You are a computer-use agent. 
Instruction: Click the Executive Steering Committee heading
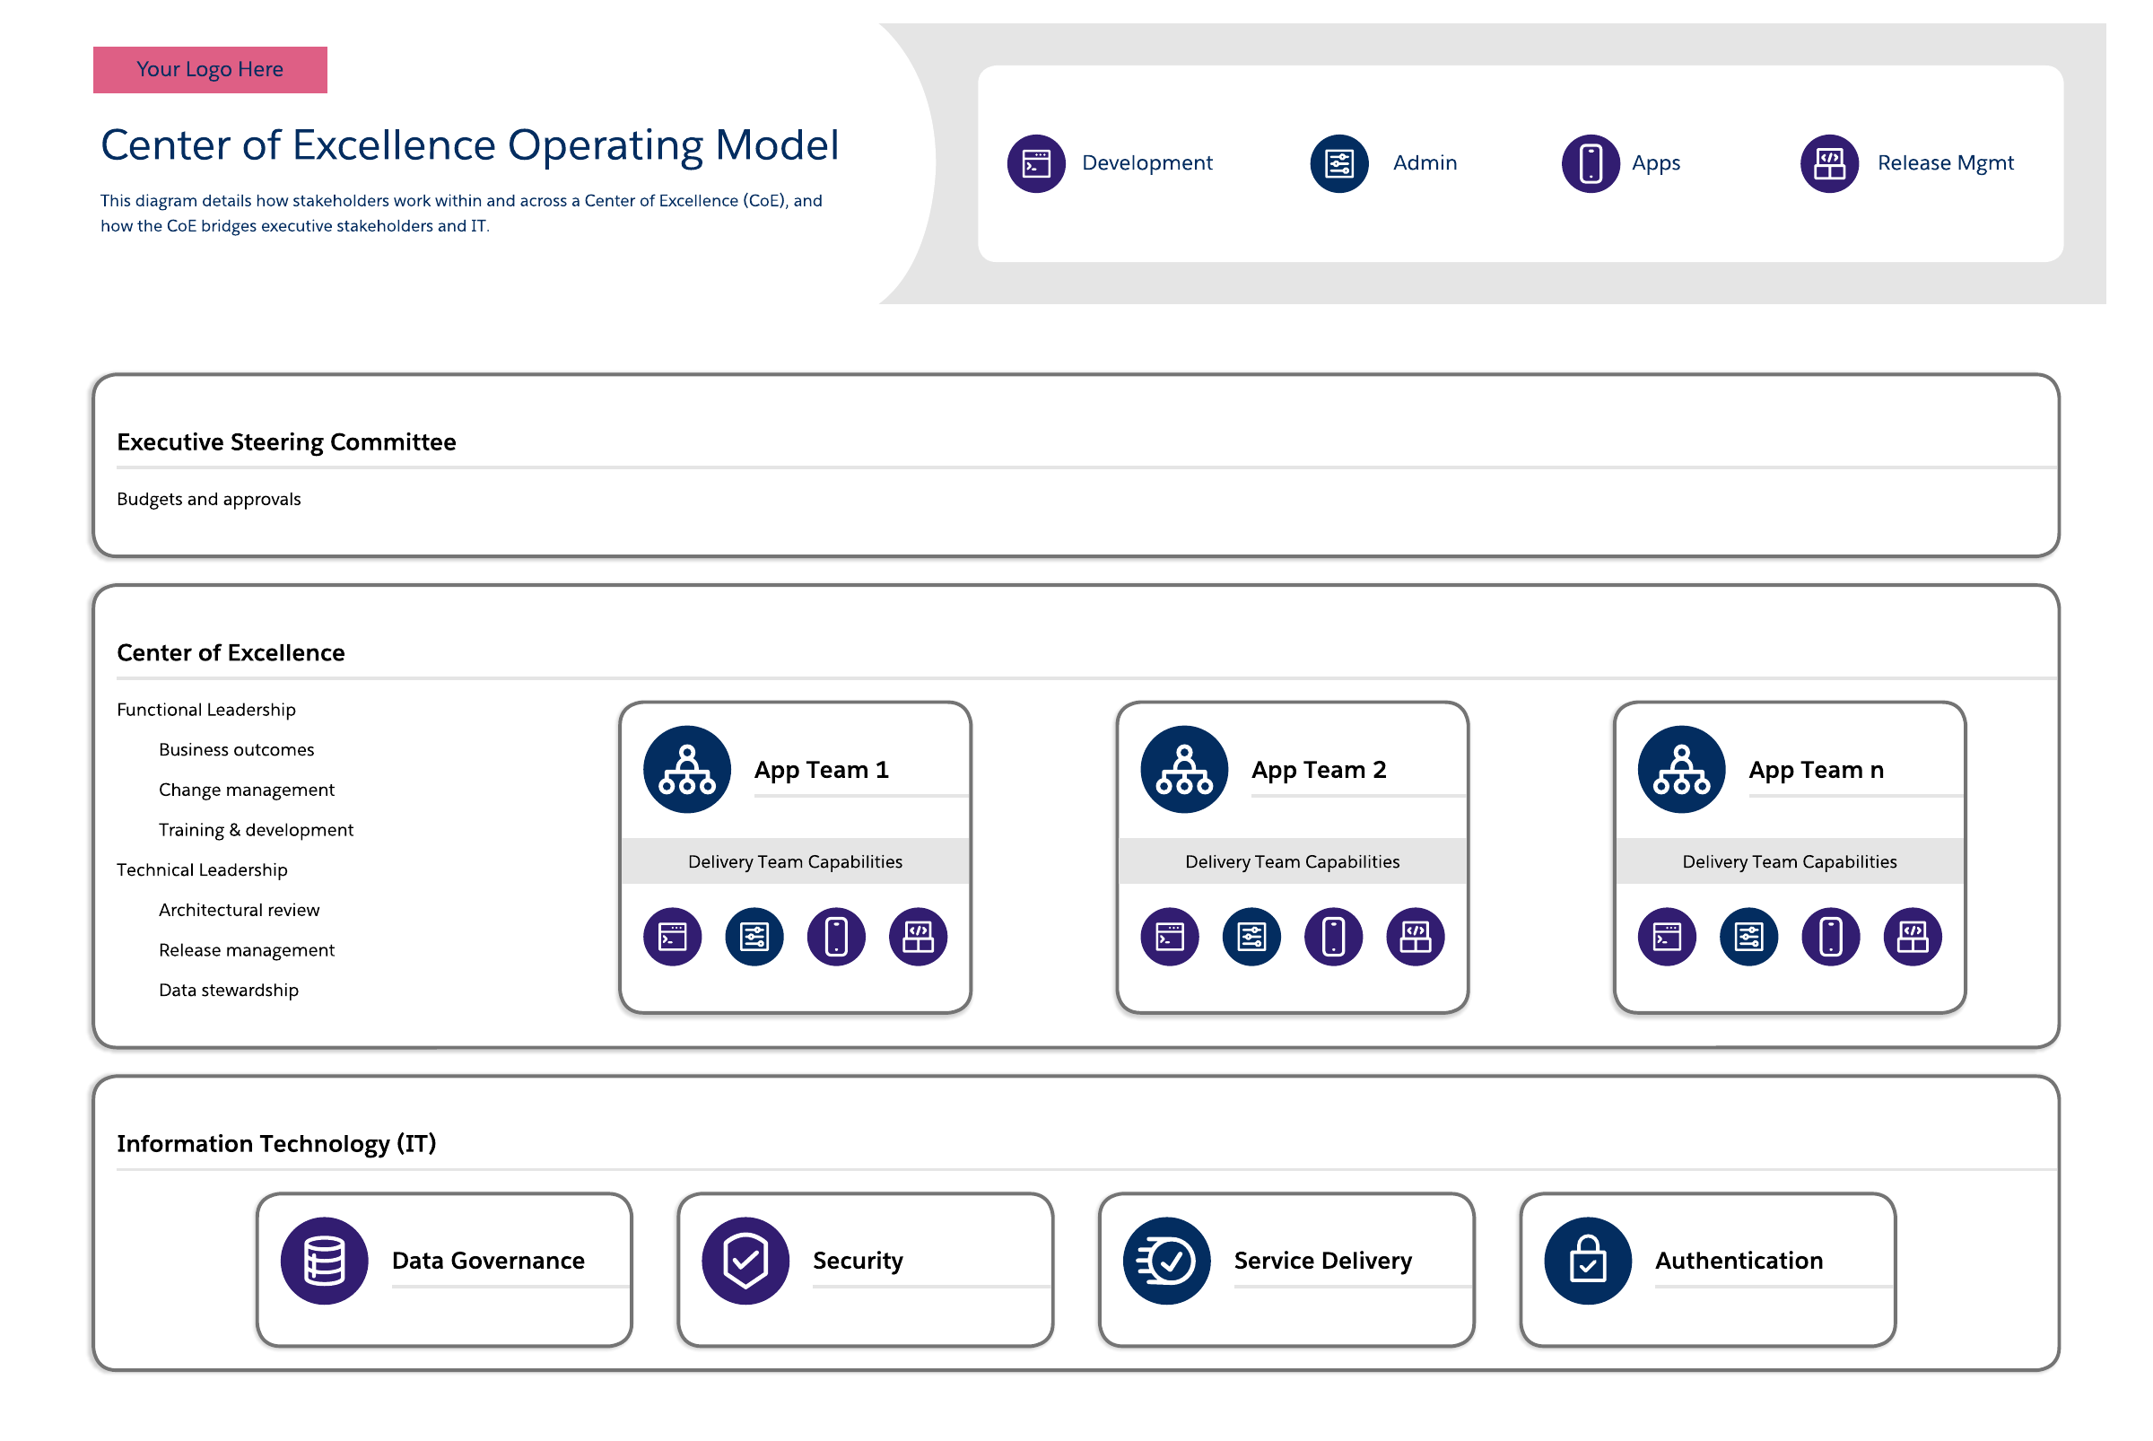[287, 442]
